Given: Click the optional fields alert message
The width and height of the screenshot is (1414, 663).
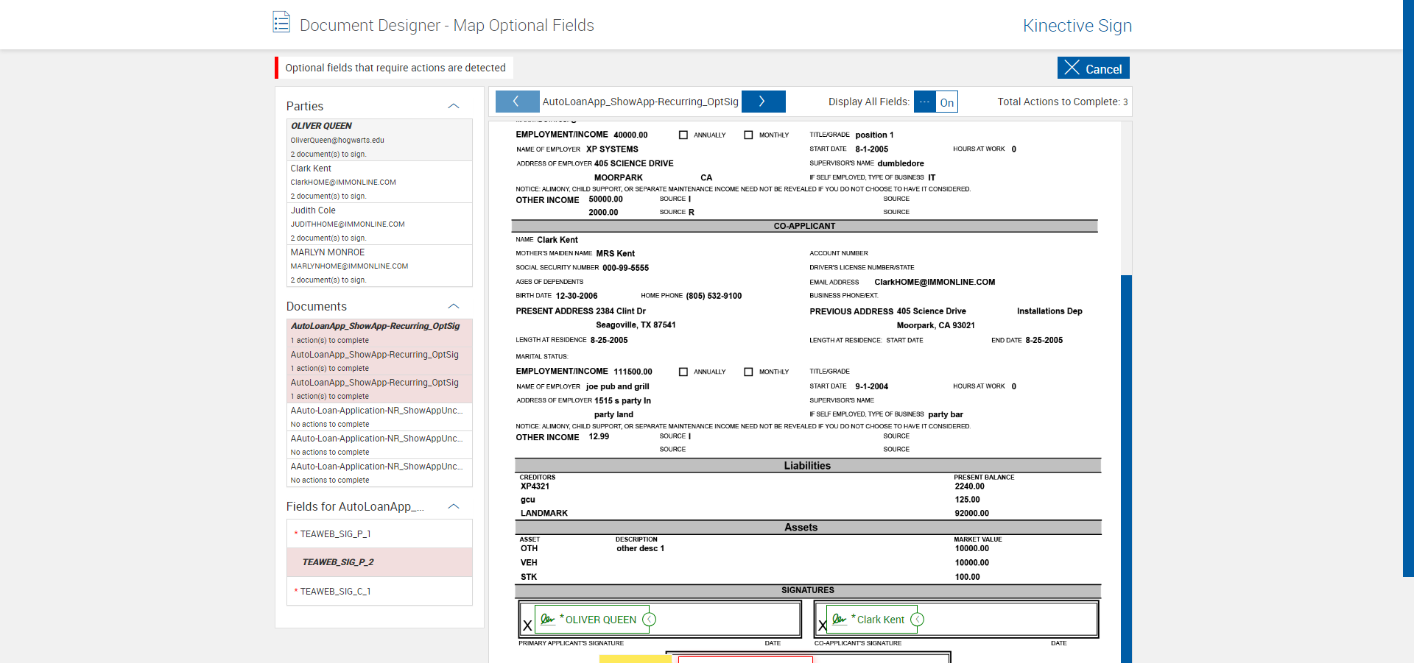Looking at the screenshot, I should (x=395, y=68).
